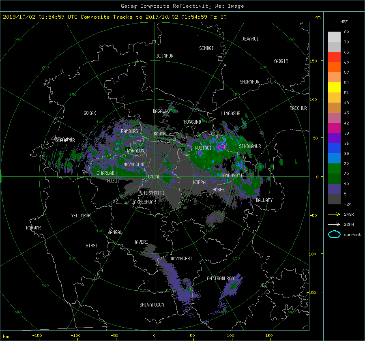
Task: Click the 'HANGAL' city label
Action: coord(115,232)
